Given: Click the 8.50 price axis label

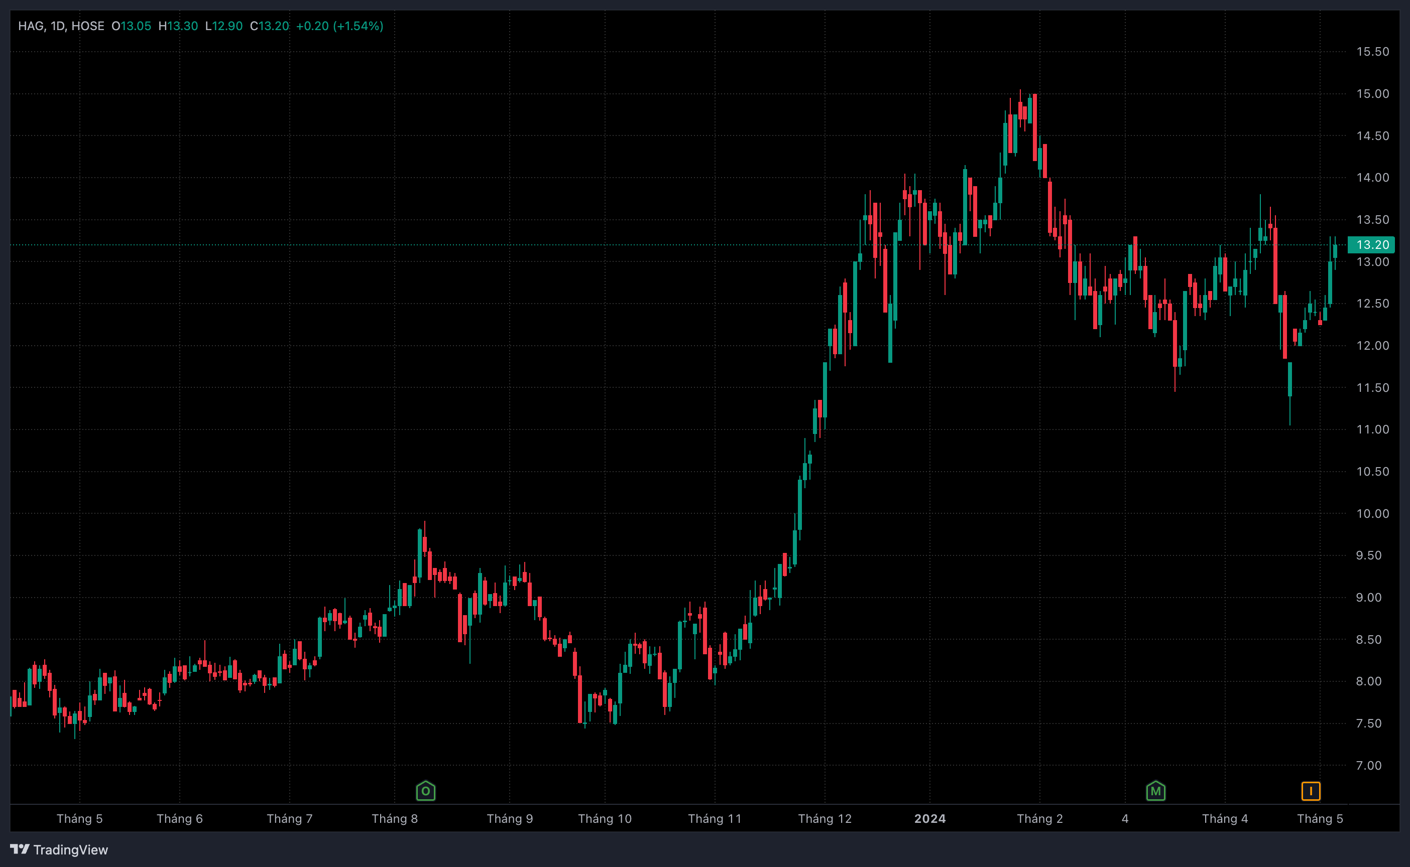Looking at the screenshot, I should click(x=1369, y=639).
